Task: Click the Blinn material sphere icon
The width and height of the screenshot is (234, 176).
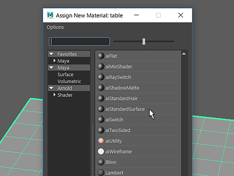Action: pyautogui.click(x=101, y=162)
